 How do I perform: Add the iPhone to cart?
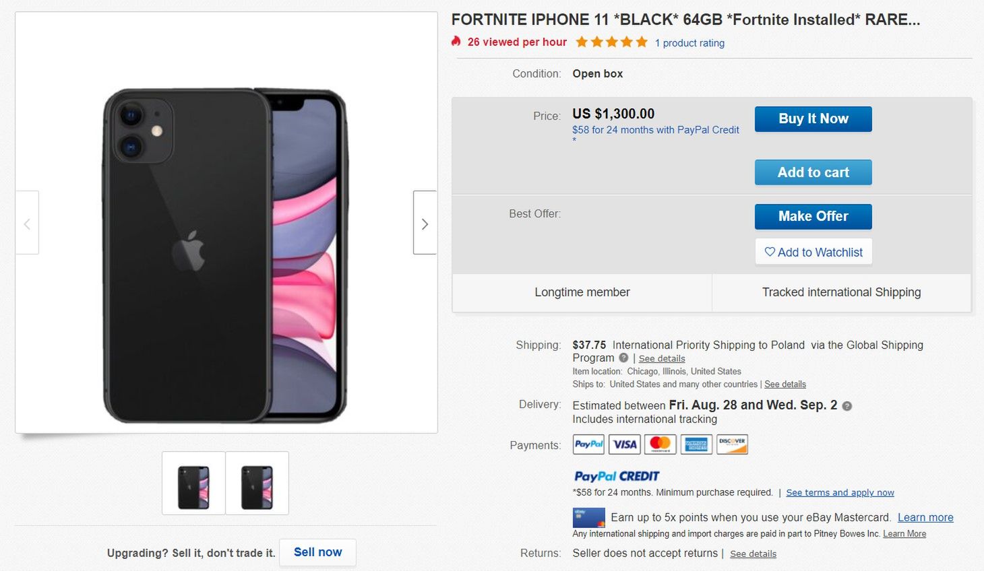coord(813,172)
